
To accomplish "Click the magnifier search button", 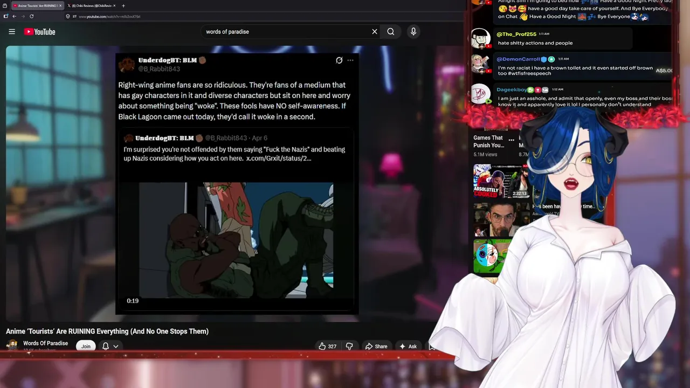I will click(391, 32).
